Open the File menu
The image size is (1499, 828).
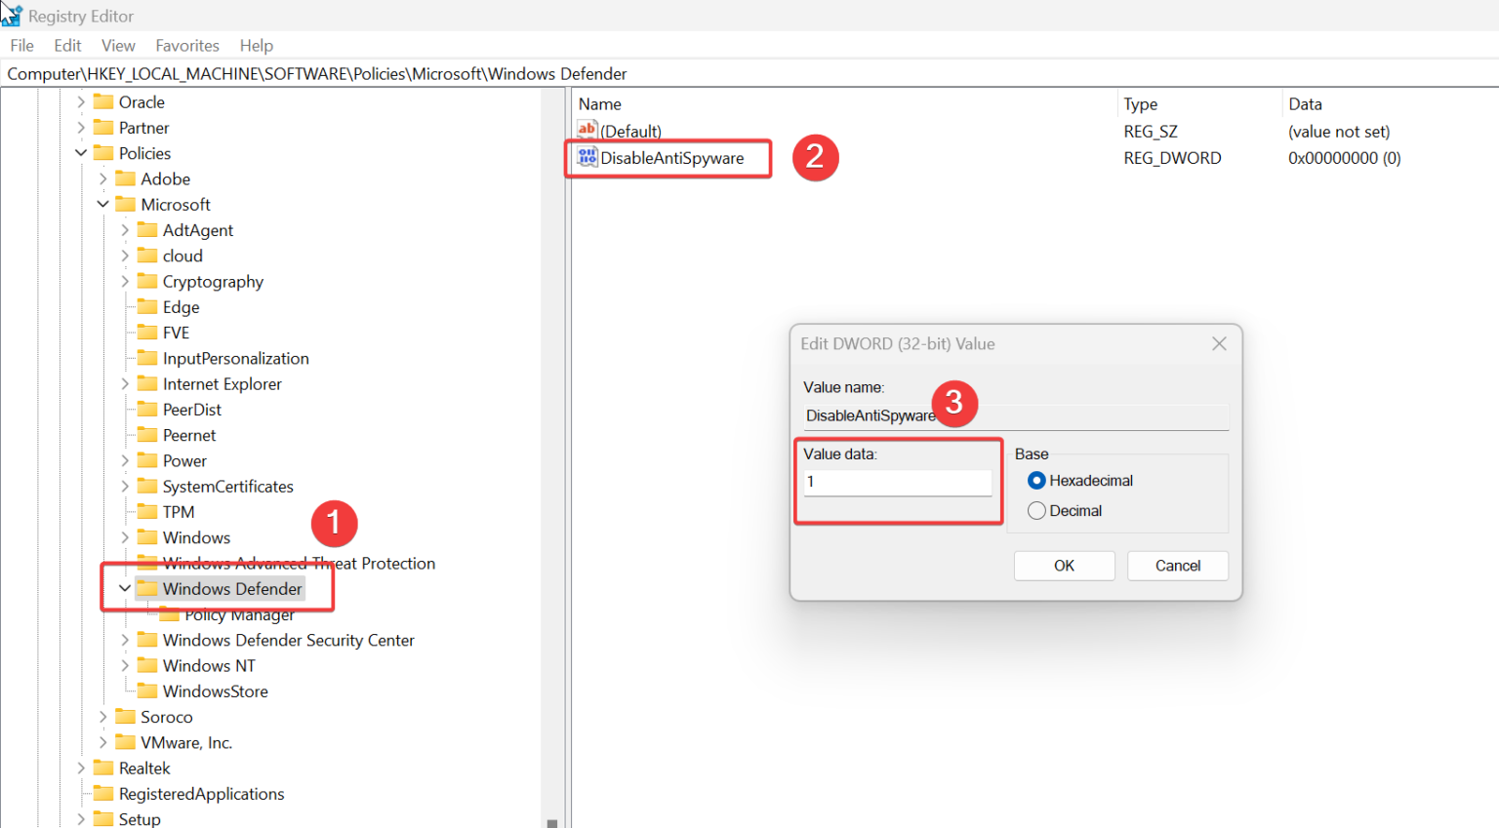[21, 45]
